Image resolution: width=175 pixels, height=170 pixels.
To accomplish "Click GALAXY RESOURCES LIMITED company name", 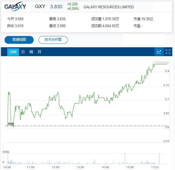I will coord(109,7).
